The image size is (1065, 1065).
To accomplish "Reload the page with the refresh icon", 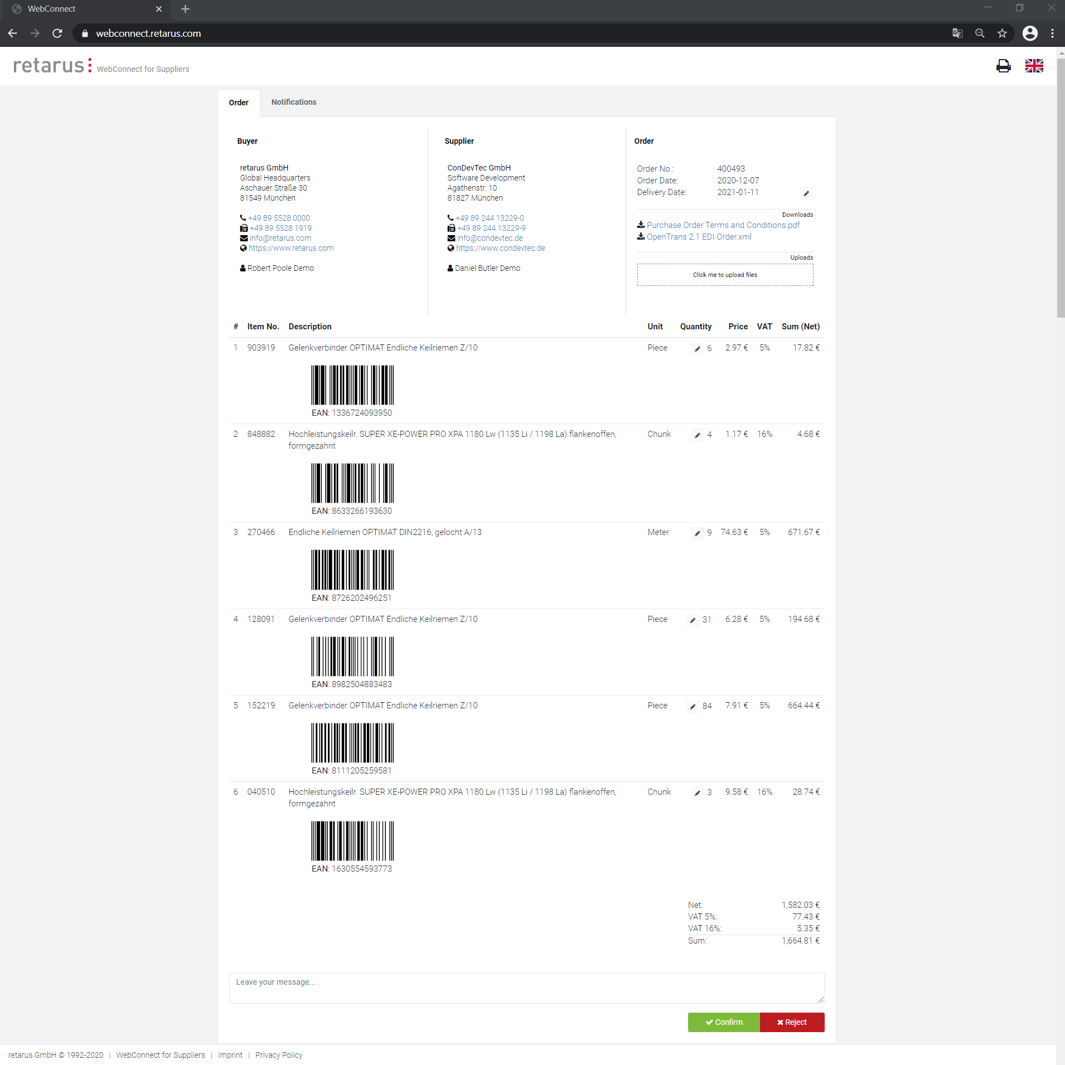I will pos(57,33).
